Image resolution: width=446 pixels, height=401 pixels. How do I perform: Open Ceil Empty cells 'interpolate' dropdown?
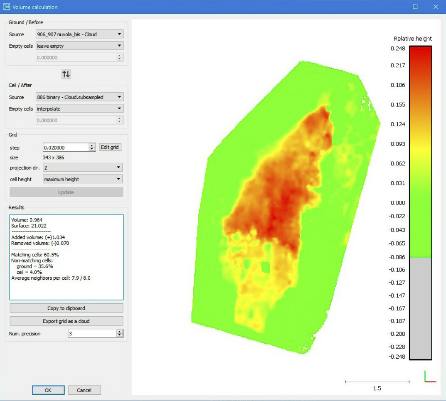(79, 108)
